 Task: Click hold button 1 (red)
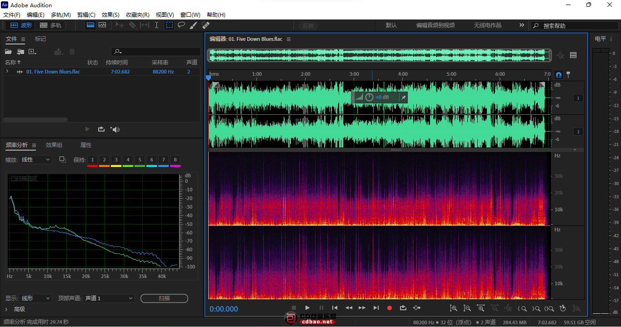point(92,160)
